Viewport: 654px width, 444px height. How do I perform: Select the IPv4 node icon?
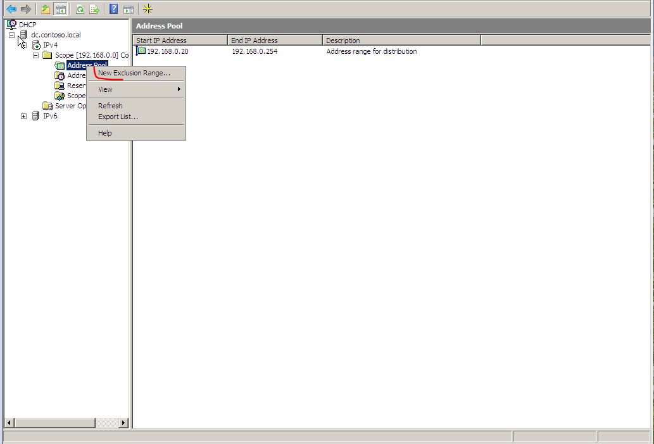coord(36,44)
